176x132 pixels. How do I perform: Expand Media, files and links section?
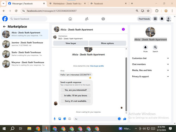coord(151,70)
